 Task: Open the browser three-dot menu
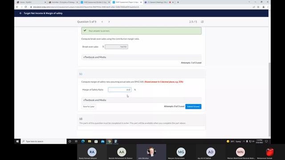(268, 7)
